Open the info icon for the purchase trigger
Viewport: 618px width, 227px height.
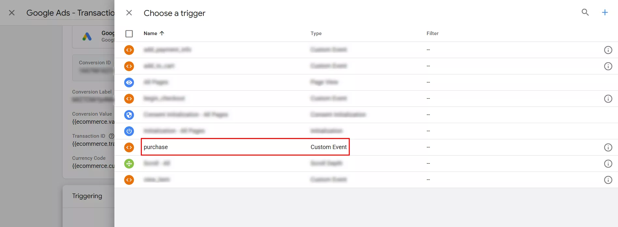tap(608, 147)
